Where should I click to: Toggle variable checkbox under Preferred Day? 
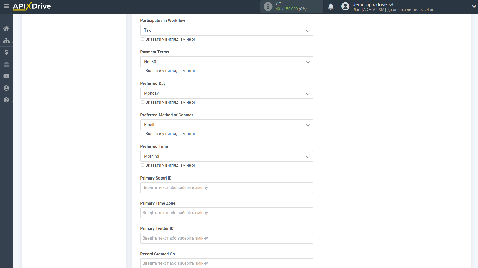[x=143, y=102]
